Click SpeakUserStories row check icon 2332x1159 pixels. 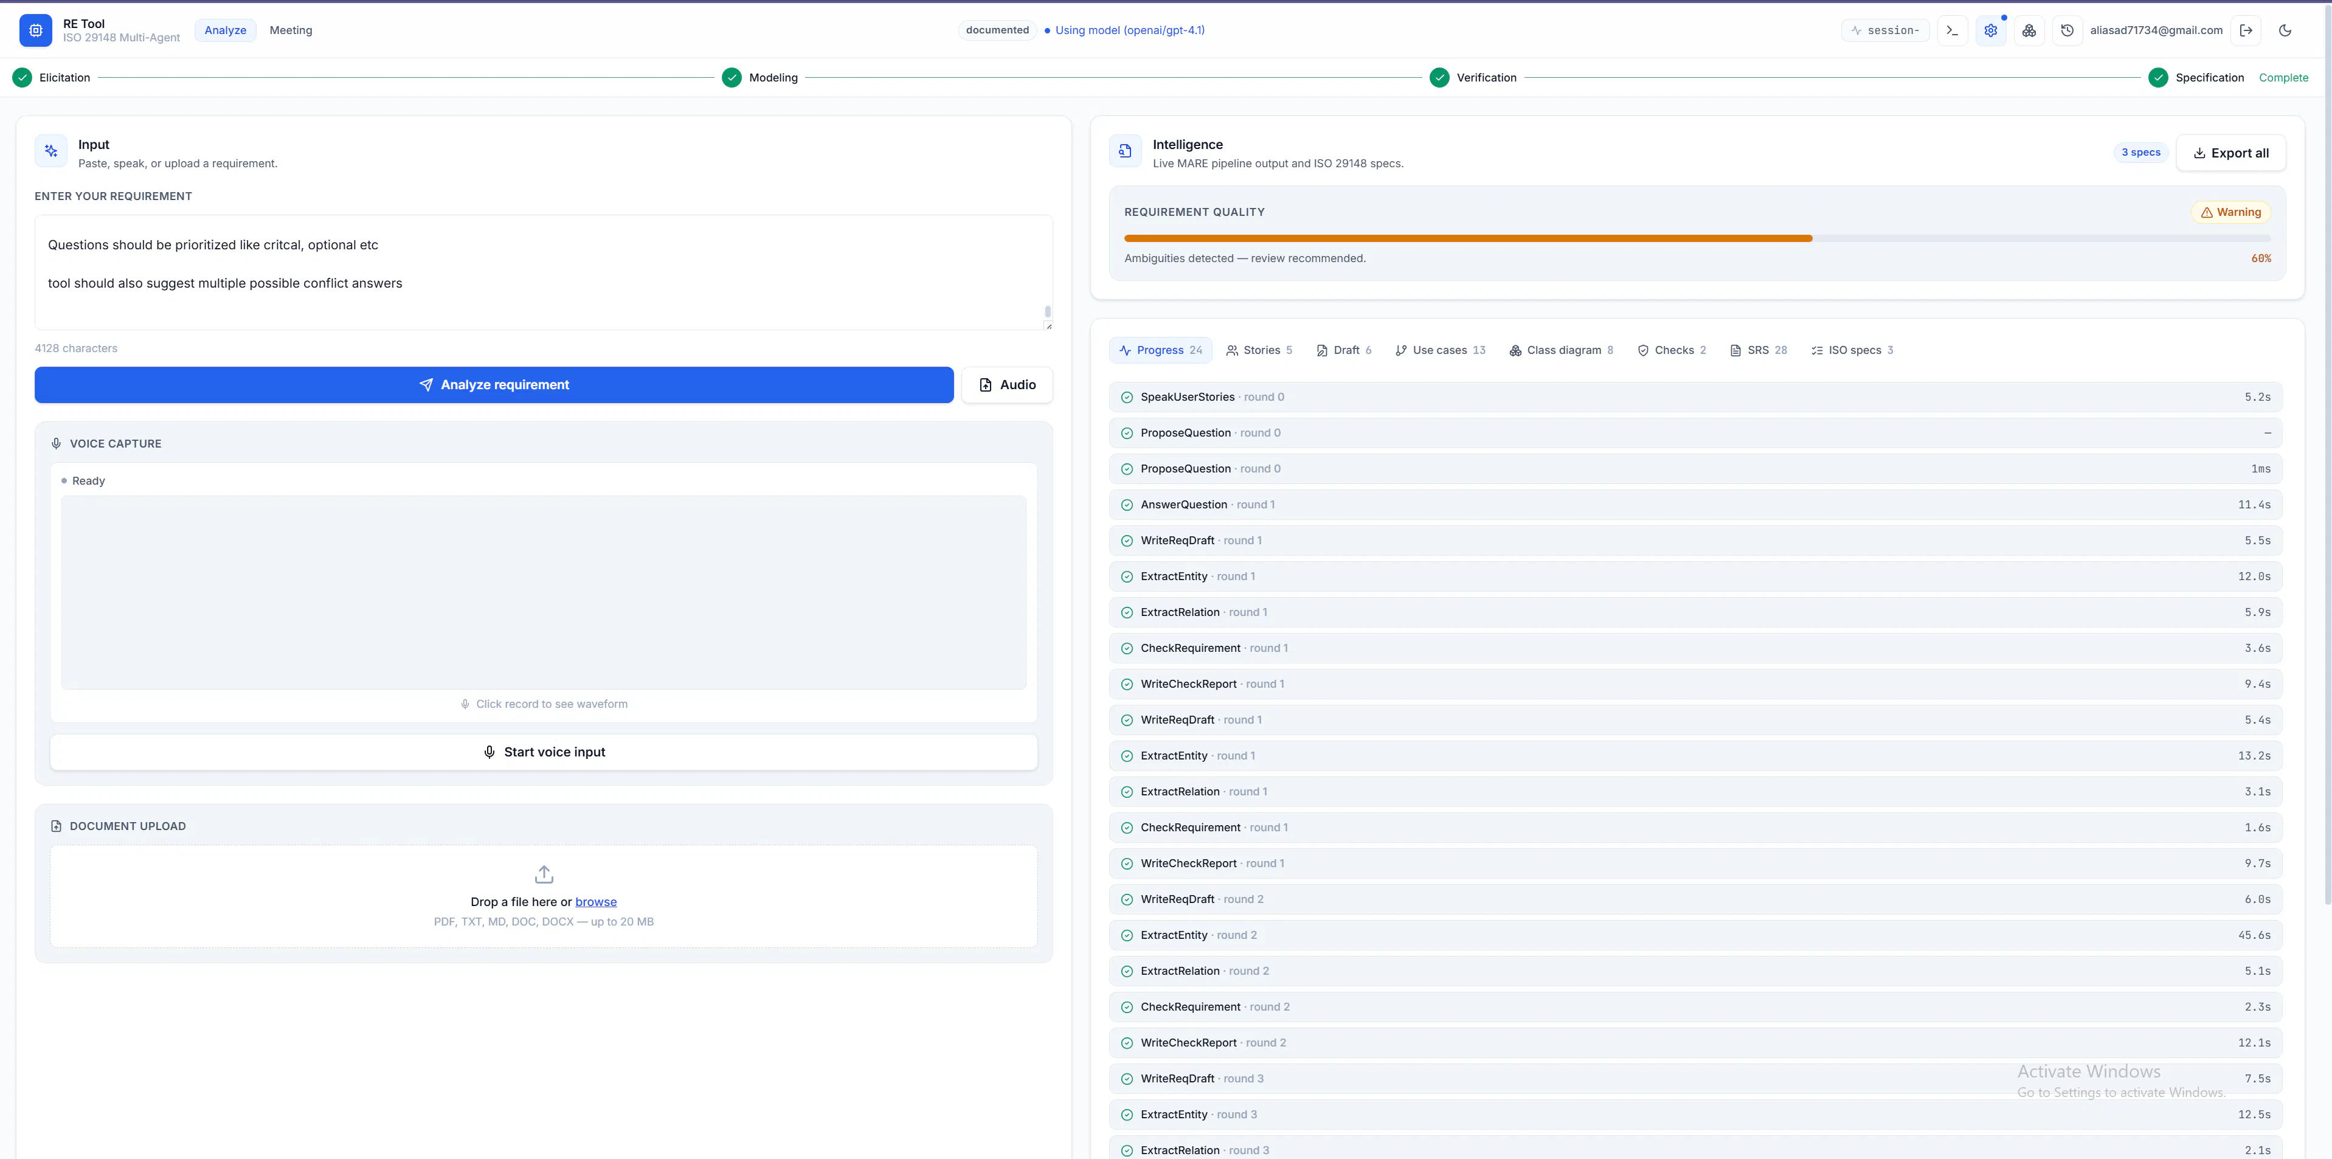click(1127, 398)
